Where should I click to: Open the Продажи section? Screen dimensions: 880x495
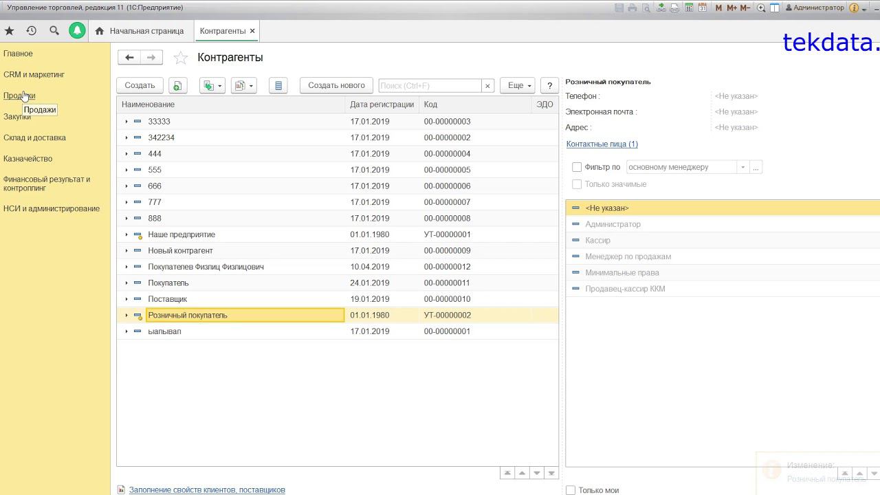(x=19, y=96)
